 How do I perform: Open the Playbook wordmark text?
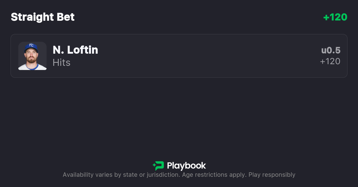point(186,166)
